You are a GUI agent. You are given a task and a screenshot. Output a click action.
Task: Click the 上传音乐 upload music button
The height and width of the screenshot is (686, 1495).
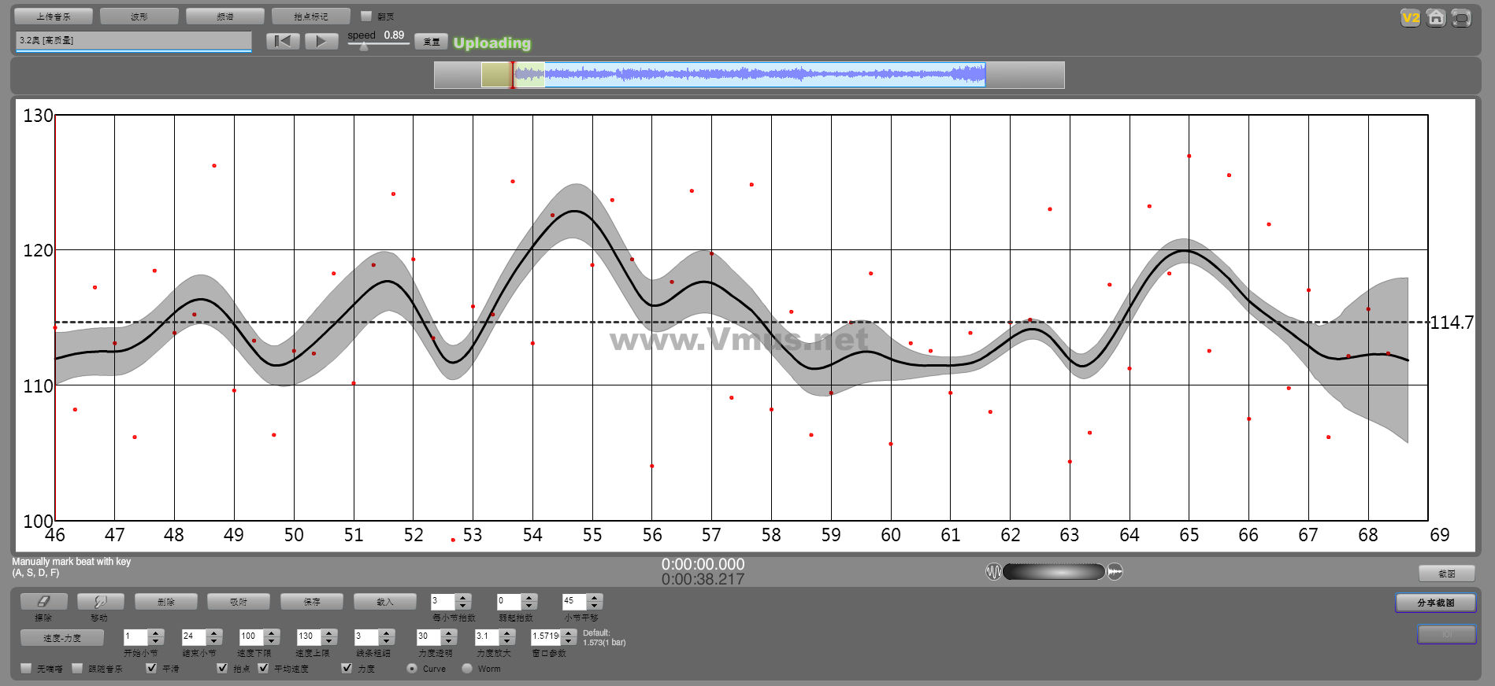tap(54, 17)
